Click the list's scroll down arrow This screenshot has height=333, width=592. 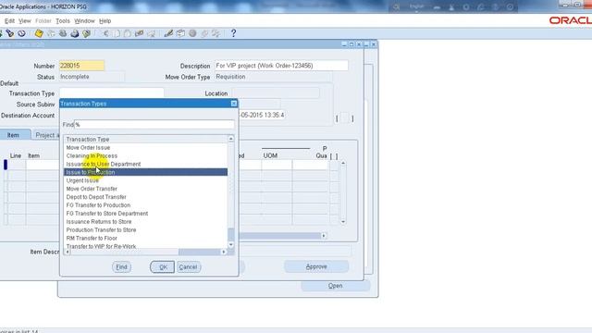pos(230,244)
